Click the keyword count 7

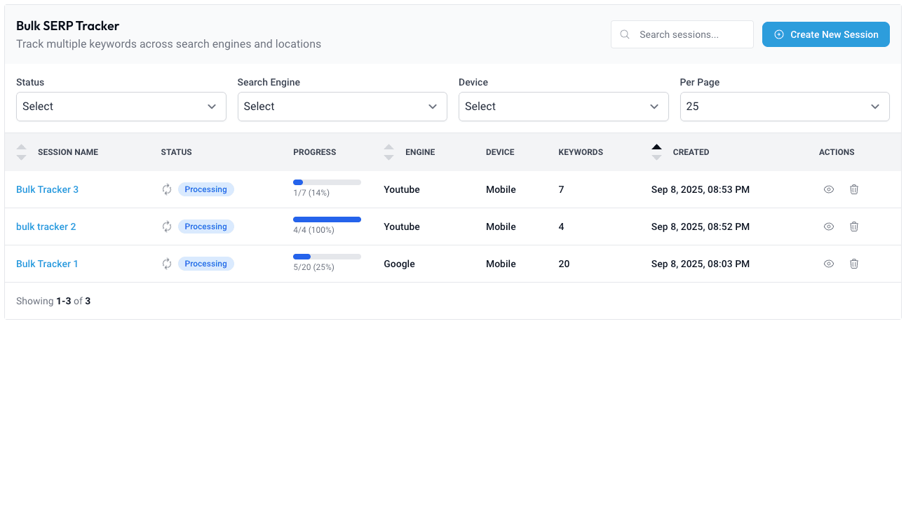point(561,189)
